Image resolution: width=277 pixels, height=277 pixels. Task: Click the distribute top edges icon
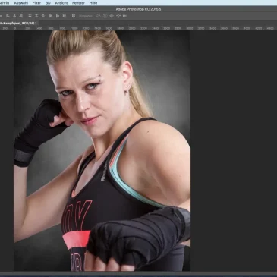[x=30, y=16]
